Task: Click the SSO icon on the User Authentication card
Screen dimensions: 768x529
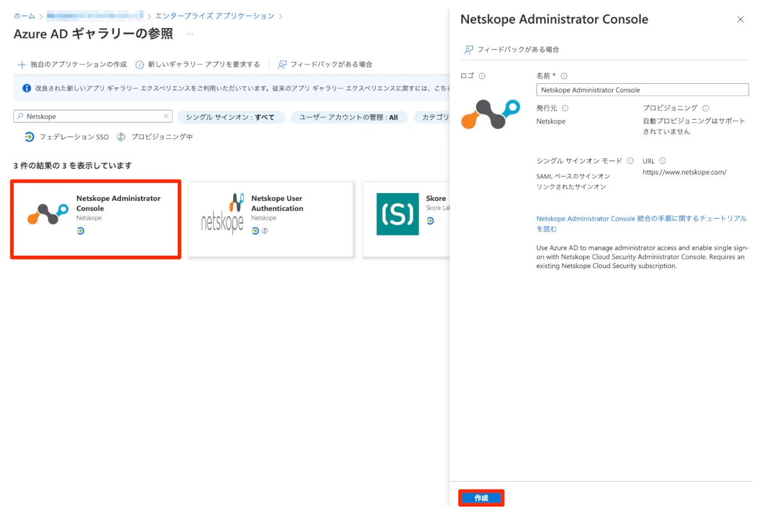Action: click(255, 231)
